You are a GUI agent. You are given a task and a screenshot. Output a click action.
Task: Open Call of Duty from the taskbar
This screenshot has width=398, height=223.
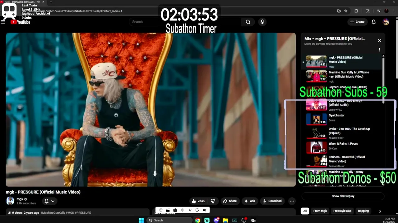[253, 220]
